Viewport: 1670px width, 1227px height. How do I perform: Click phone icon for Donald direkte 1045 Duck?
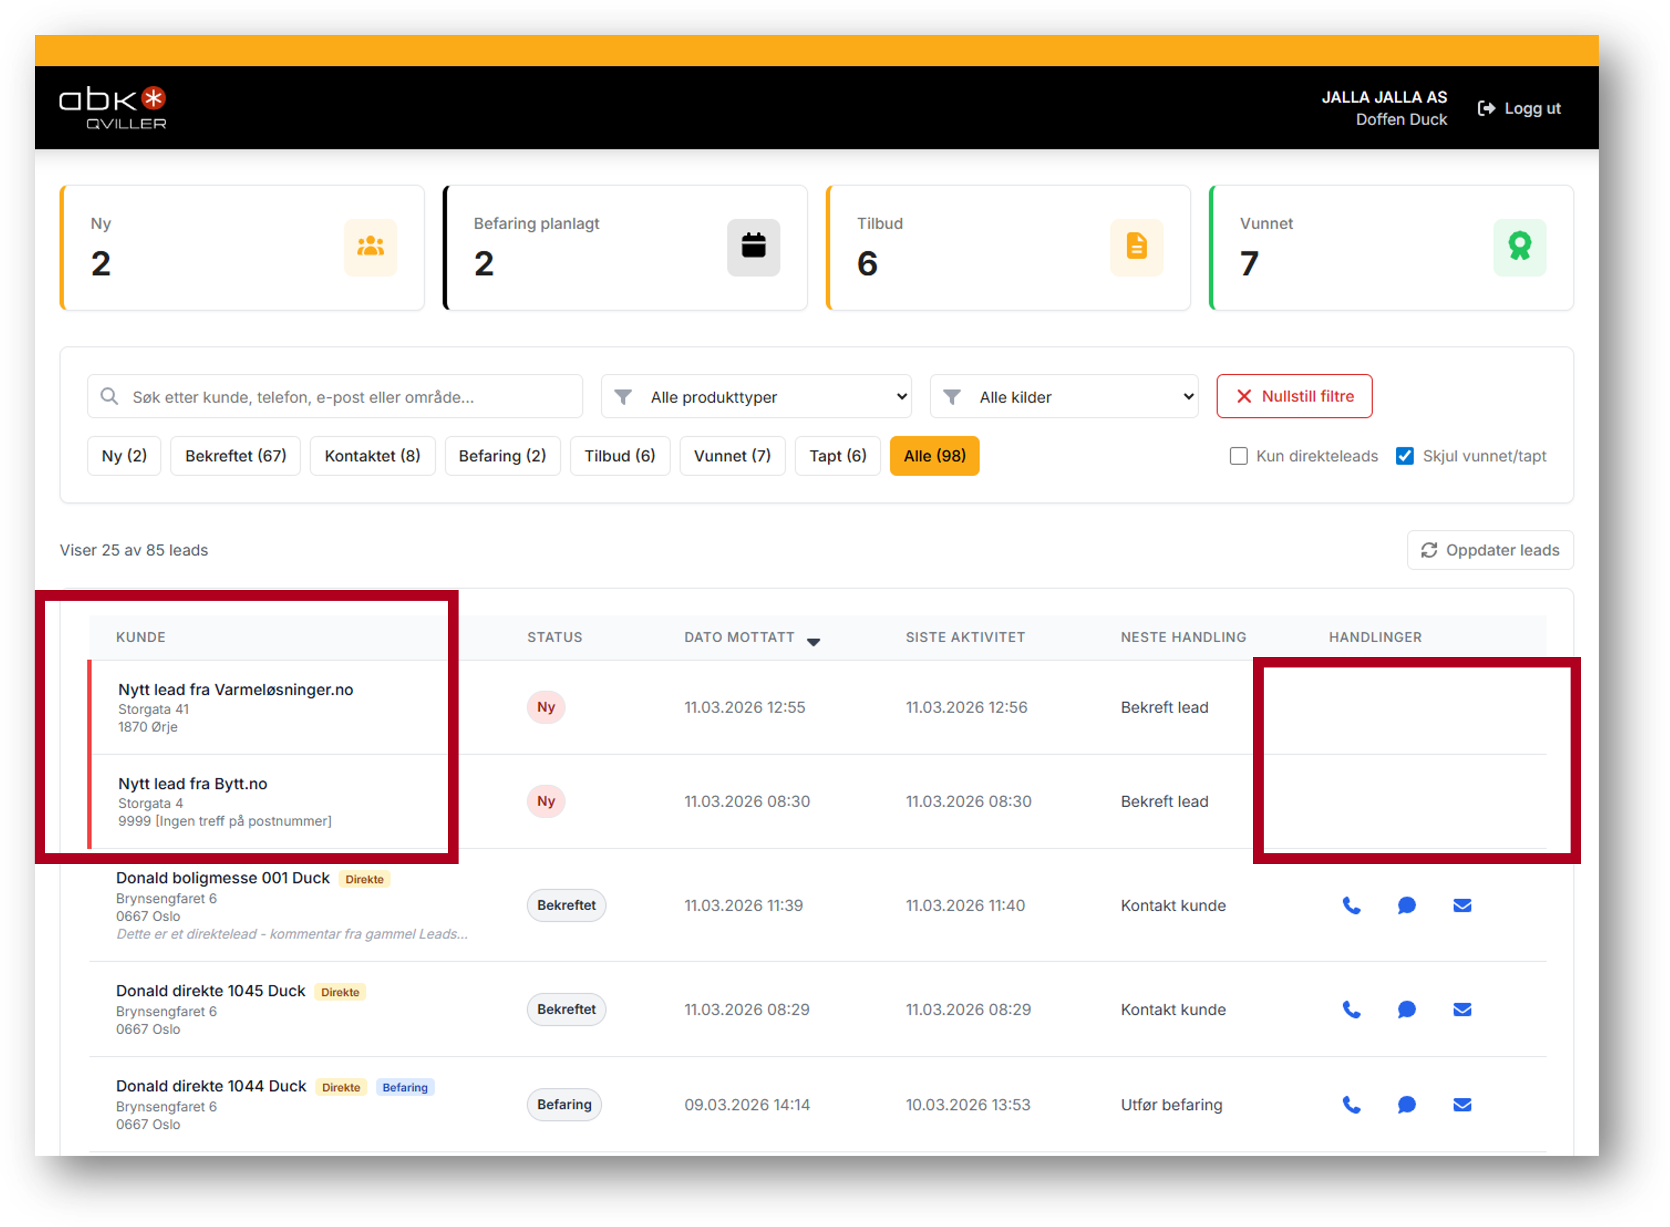coord(1351,1010)
